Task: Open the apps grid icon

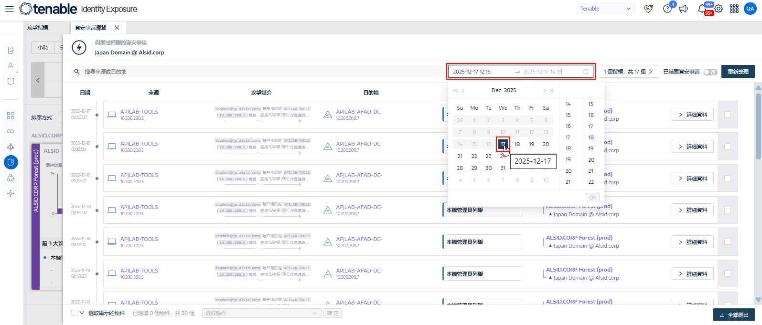Action: point(734,9)
